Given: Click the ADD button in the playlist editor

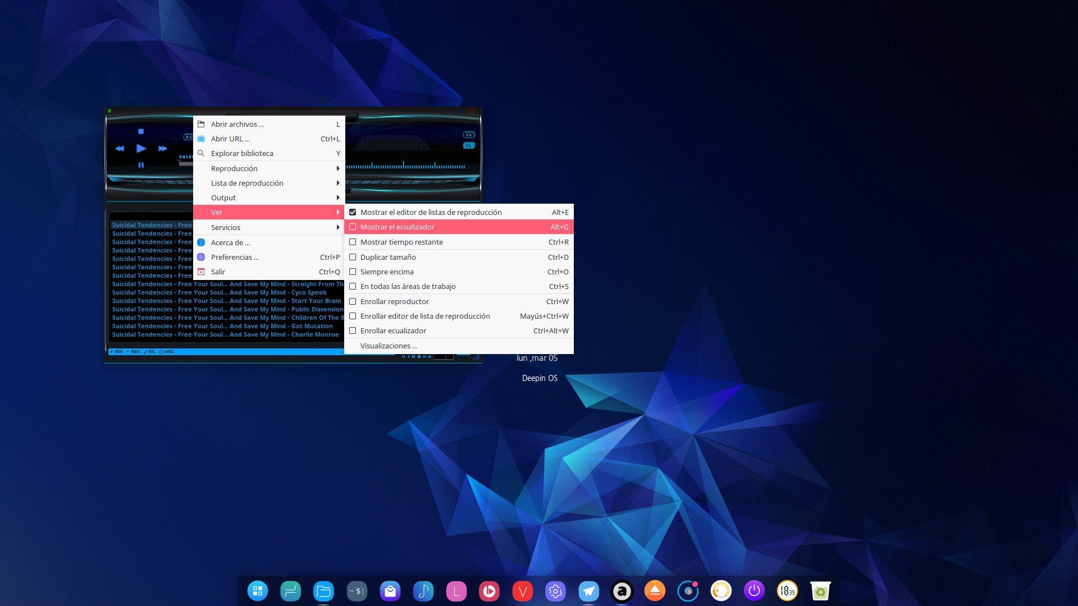Looking at the screenshot, I should point(117,352).
